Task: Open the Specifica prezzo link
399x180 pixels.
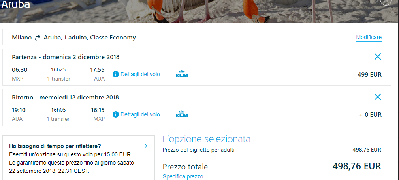Action: (183, 176)
